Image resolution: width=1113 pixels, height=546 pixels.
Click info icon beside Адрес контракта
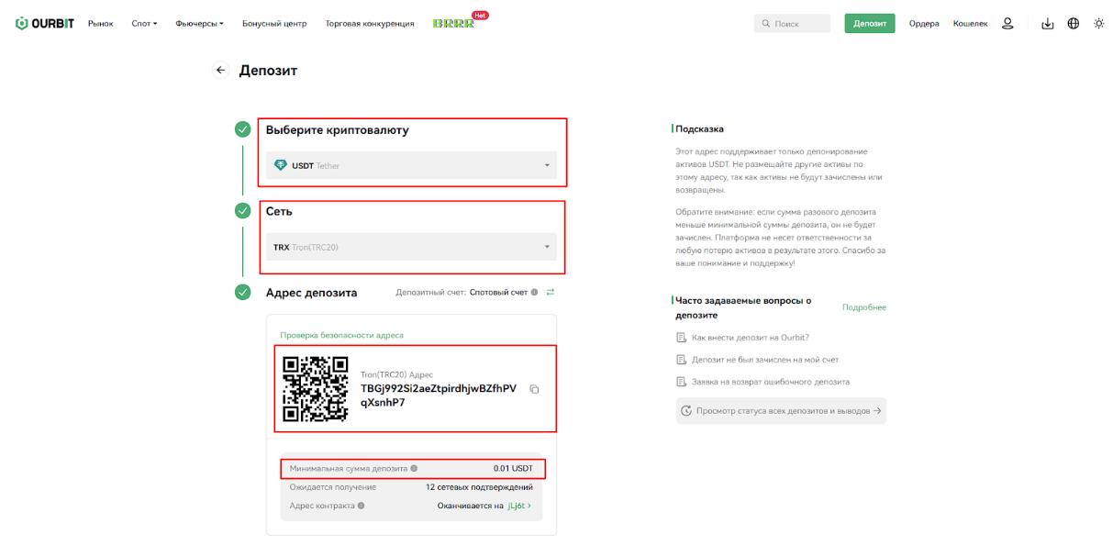tap(361, 506)
